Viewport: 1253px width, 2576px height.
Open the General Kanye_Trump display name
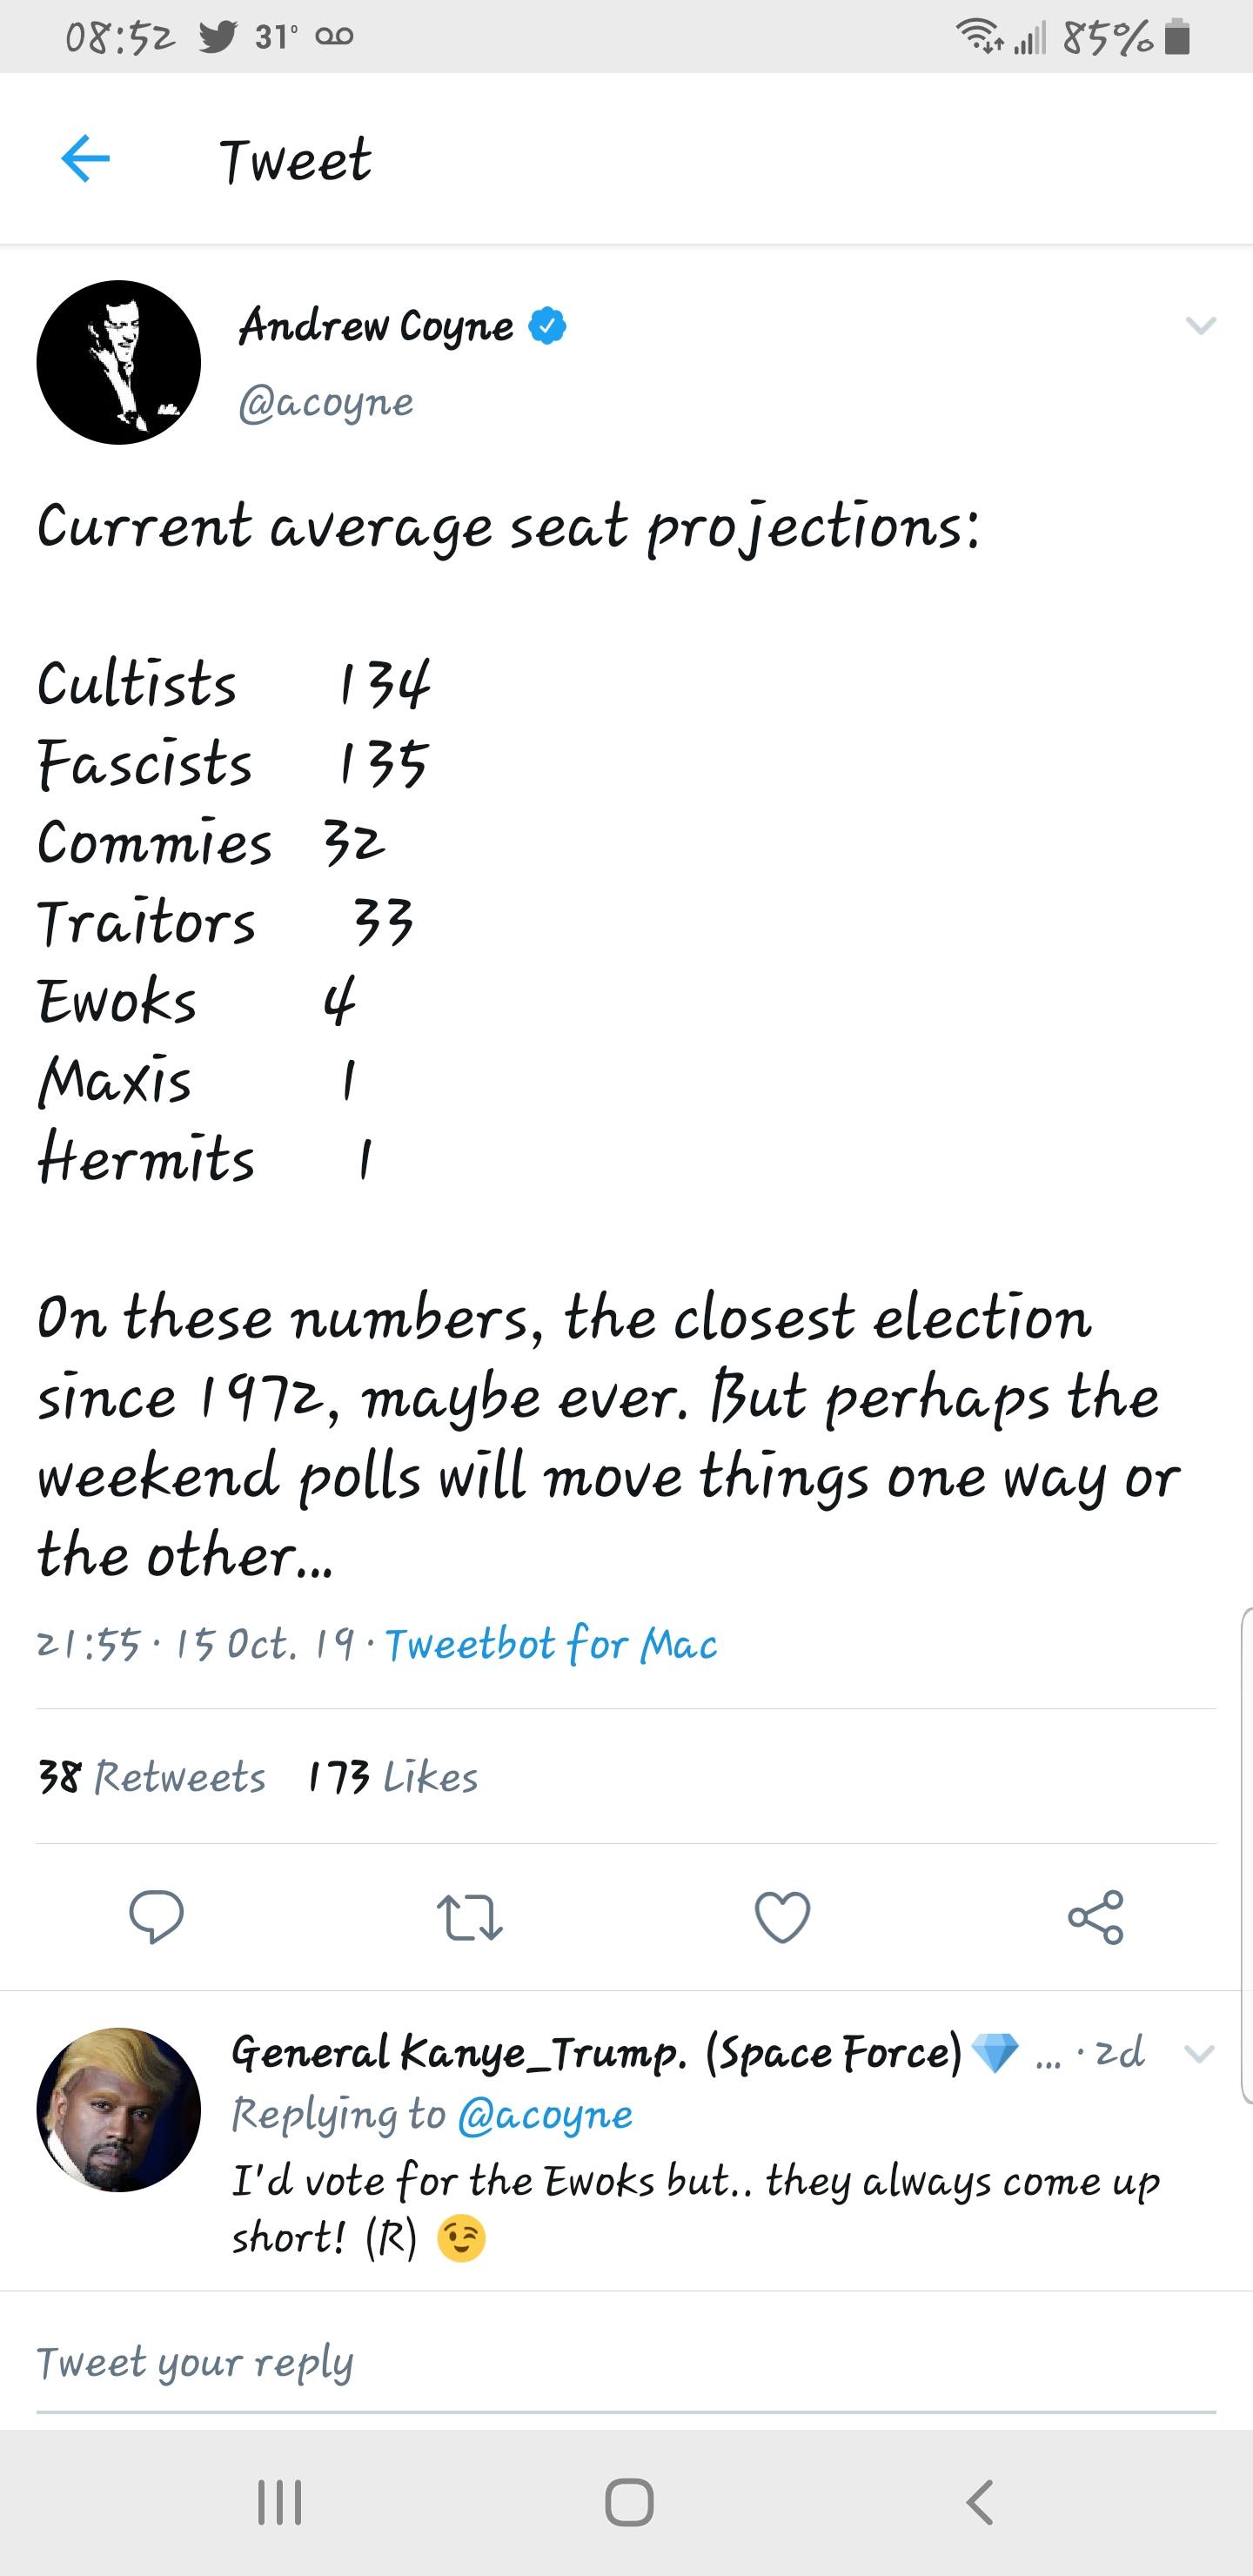596,2053
